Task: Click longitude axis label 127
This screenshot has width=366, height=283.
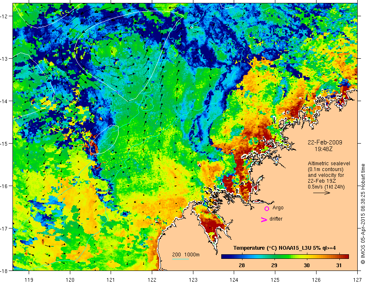Action: tap(357, 280)
